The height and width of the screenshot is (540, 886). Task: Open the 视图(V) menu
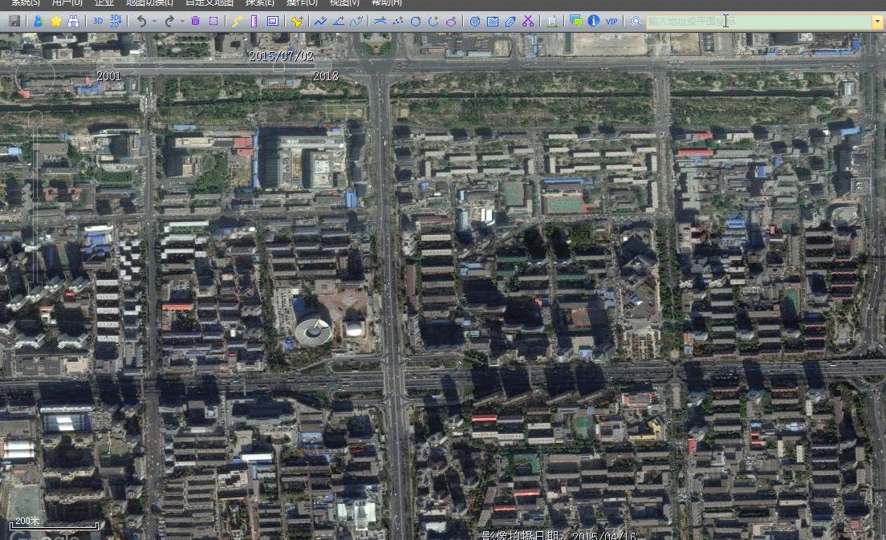point(344,3)
